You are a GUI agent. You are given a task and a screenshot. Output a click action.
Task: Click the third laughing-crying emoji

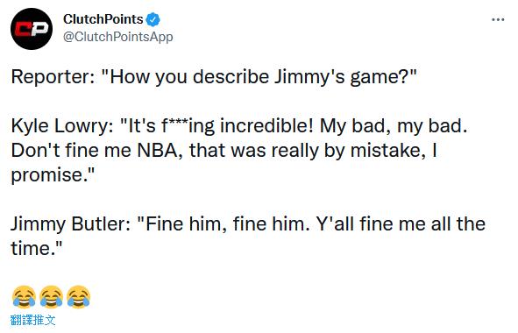pos(79,297)
